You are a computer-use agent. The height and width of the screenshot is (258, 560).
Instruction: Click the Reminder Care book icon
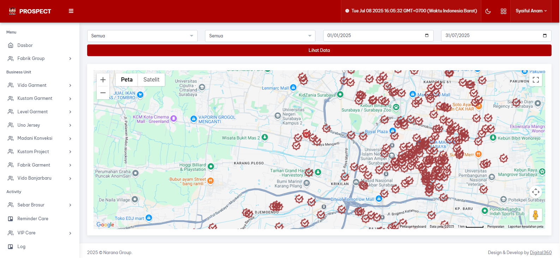tap(11, 219)
